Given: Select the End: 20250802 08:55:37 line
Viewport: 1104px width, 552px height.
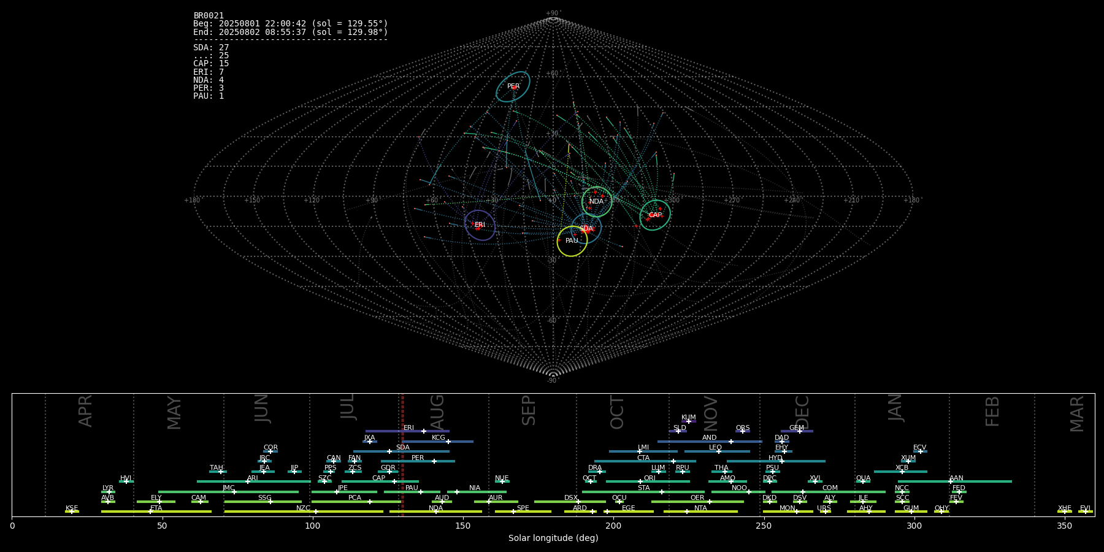Looking at the screenshot, I should tap(291, 32).
